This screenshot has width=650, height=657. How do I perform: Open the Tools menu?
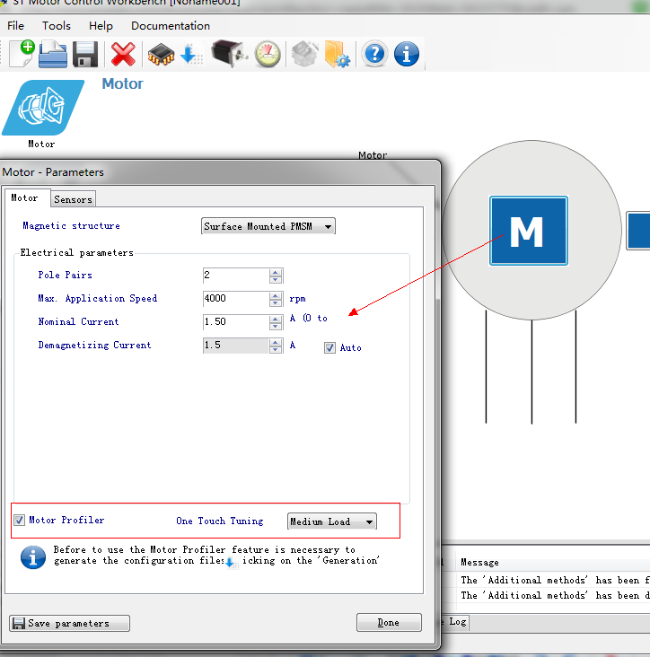click(57, 26)
